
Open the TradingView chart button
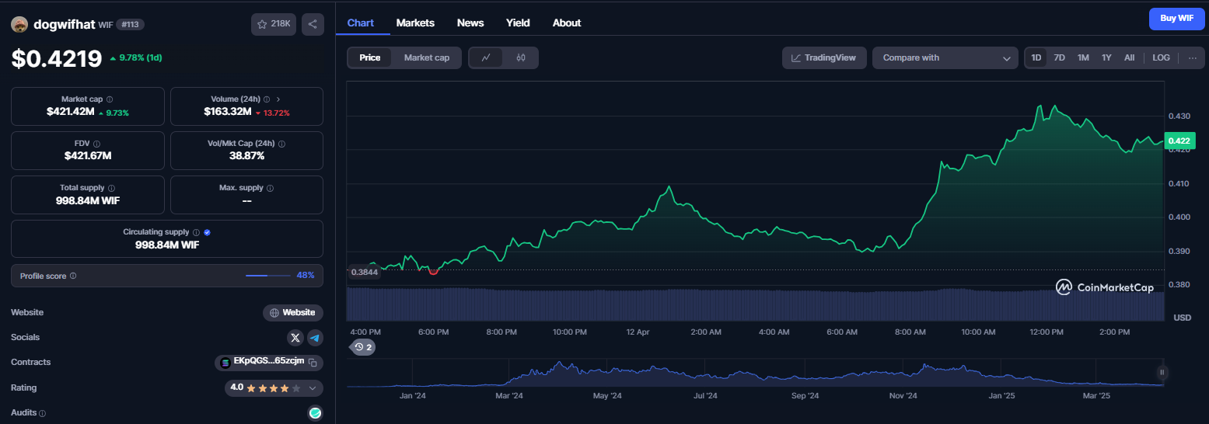[x=824, y=57]
